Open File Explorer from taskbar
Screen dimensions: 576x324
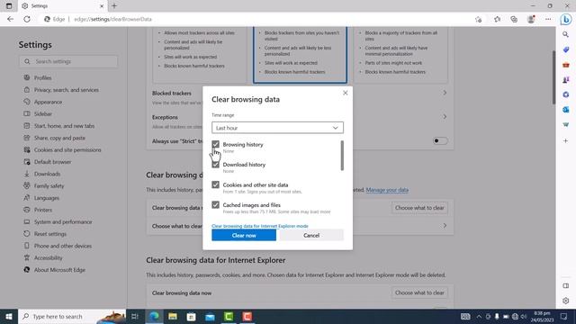[x=173, y=316]
